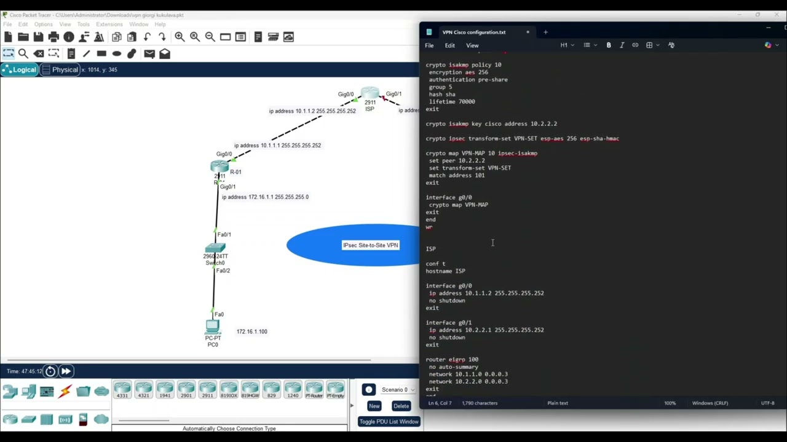Screen dimensions: 787x442
Task: Open the Copilot dropdown in Notepad
Action: [x=770, y=45]
